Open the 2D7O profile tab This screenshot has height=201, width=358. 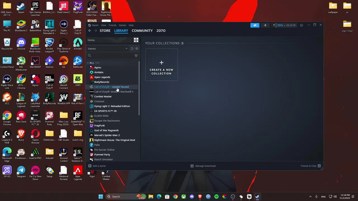[161, 31]
